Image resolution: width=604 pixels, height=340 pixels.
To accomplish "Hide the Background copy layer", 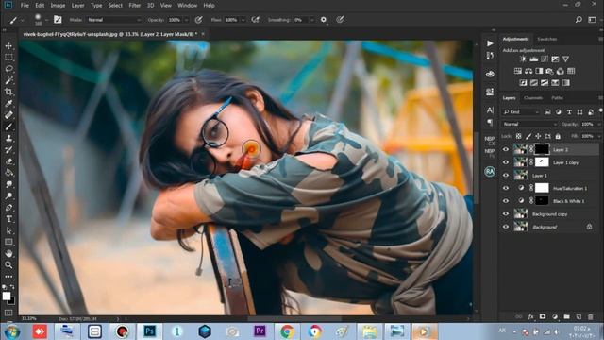I will (506, 214).
